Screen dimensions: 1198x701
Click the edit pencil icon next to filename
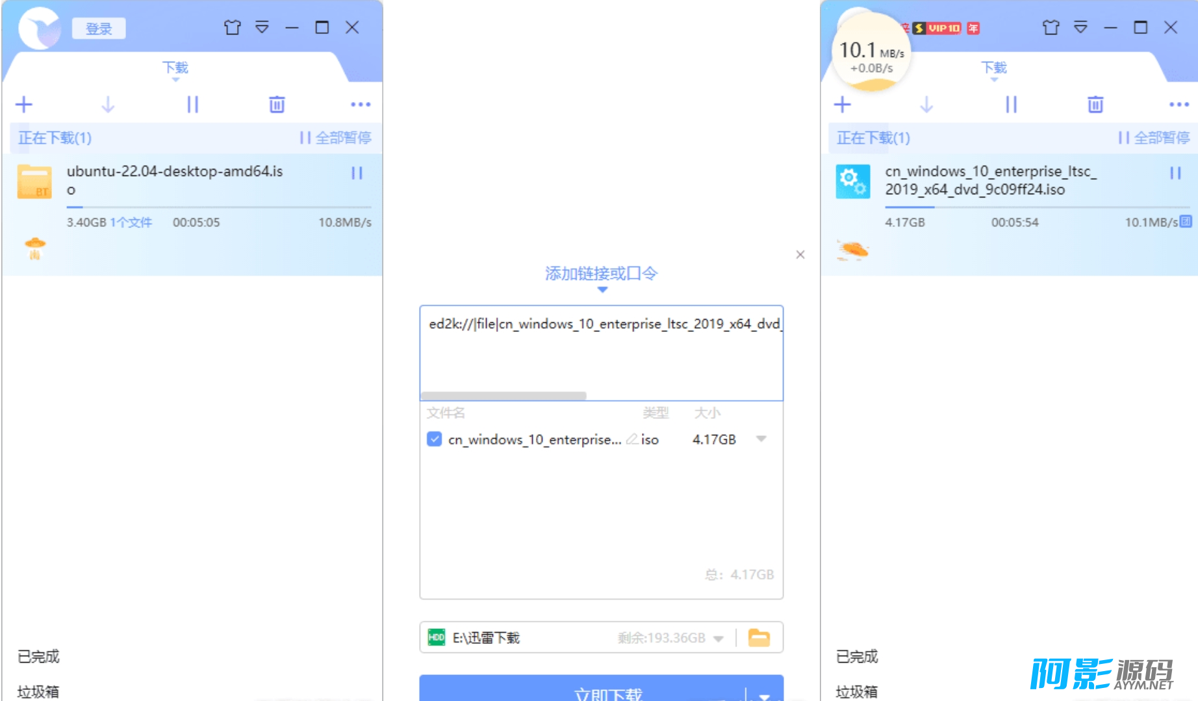pyautogui.click(x=631, y=440)
